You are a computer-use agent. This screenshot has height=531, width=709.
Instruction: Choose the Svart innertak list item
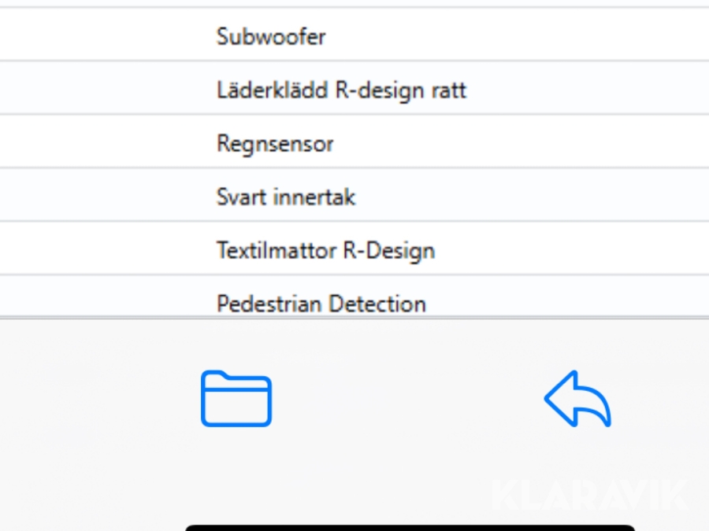[x=286, y=197]
